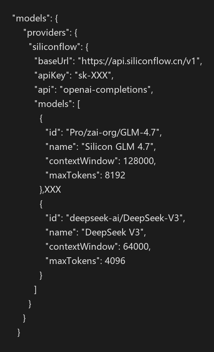Click the "DeepSeek V3" name value
Viewport: 214px width, 352px height.
click(114, 232)
